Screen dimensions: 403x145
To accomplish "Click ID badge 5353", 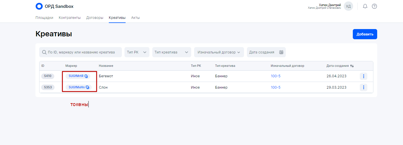I will pos(48,87).
